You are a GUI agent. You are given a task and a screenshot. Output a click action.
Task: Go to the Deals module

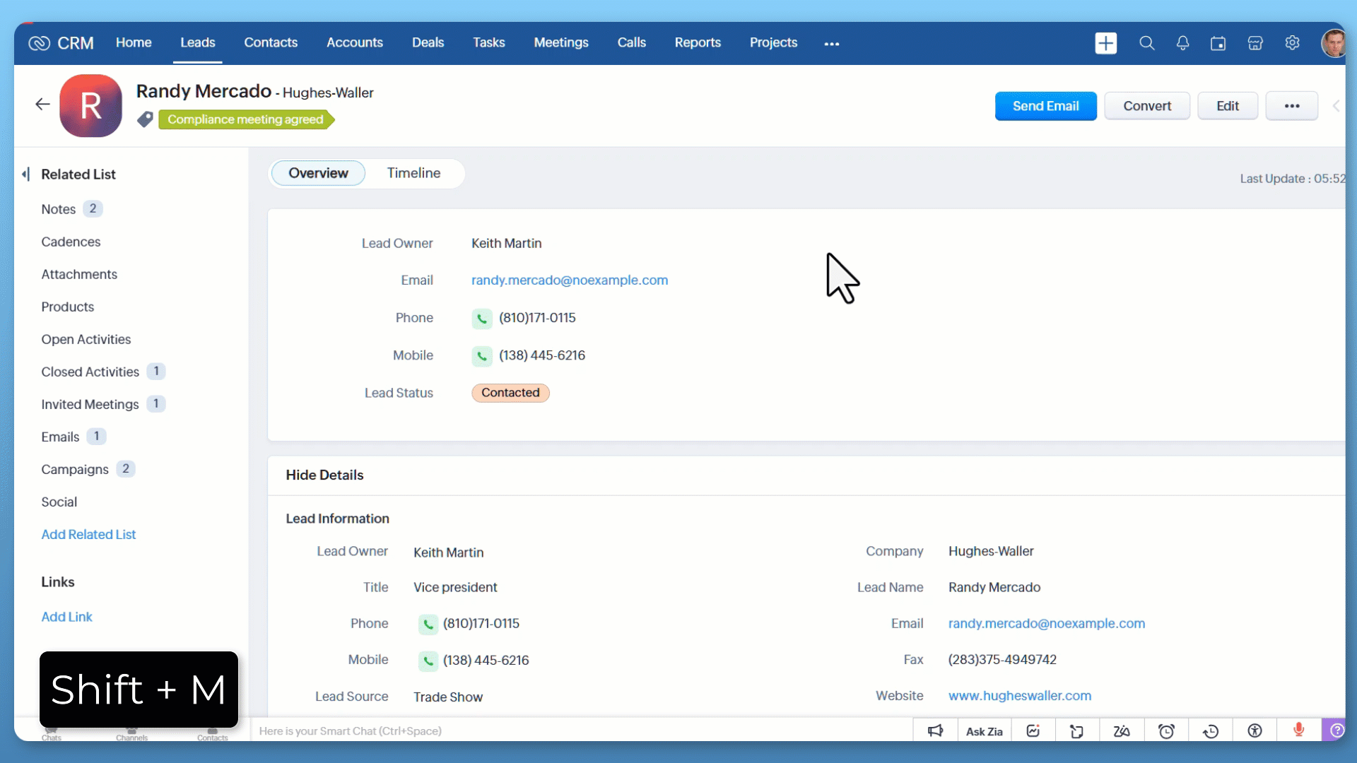(428, 42)
